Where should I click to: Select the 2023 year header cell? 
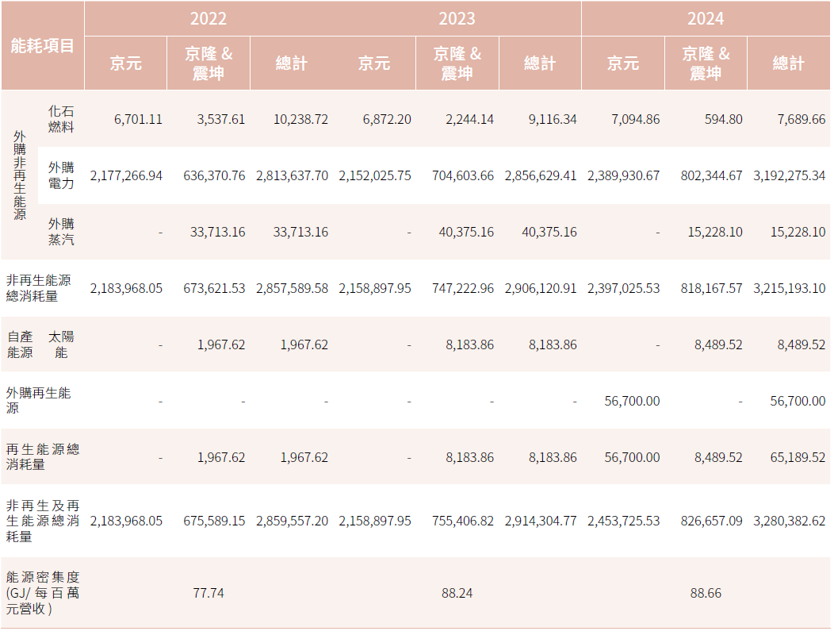click(457, 18)
